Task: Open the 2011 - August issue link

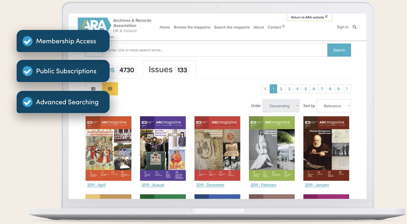Action: click(x=153, y=185)
